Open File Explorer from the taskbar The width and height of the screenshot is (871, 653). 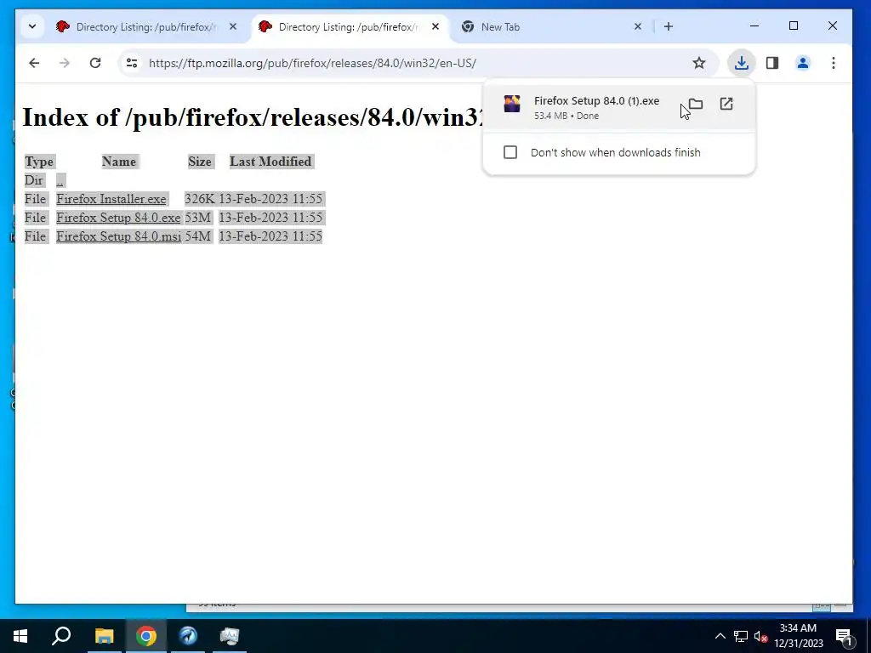click(x=104, y=636)
